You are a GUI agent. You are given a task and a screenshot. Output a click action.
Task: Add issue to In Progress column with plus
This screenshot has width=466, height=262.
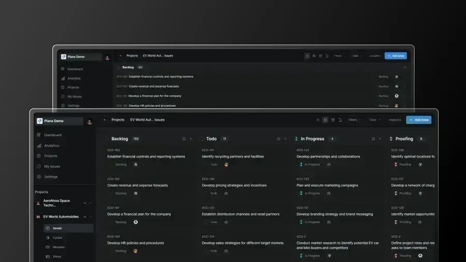click(380, 139)
